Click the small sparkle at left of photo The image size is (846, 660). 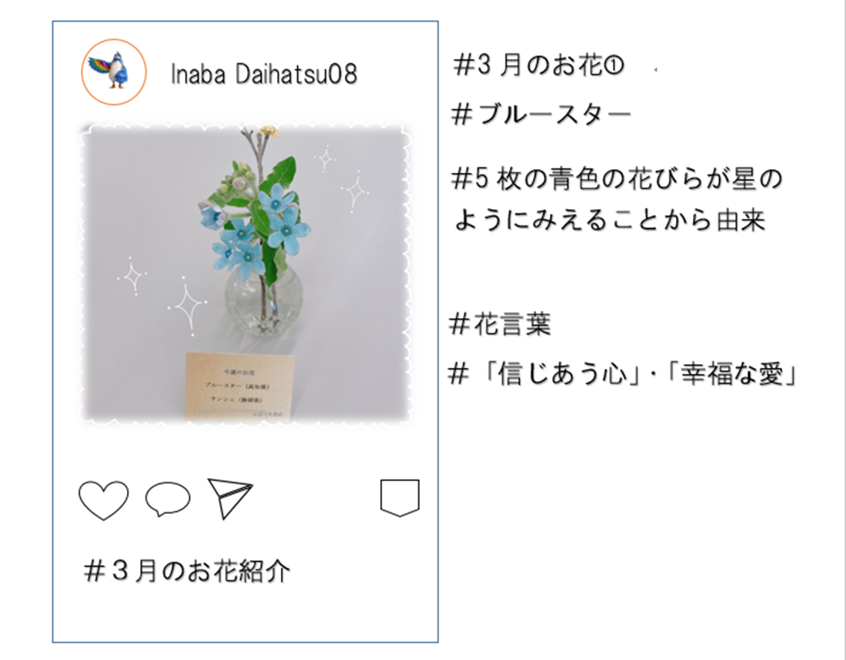132,277
